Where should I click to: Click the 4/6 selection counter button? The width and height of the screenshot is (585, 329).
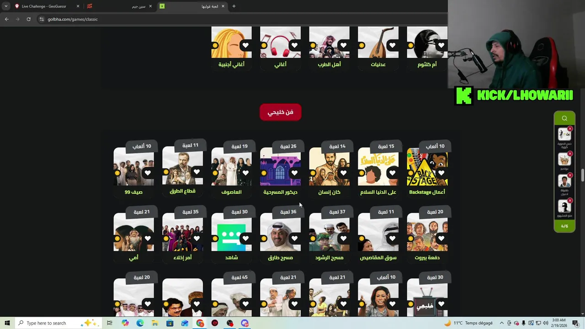tap(564, 226)
